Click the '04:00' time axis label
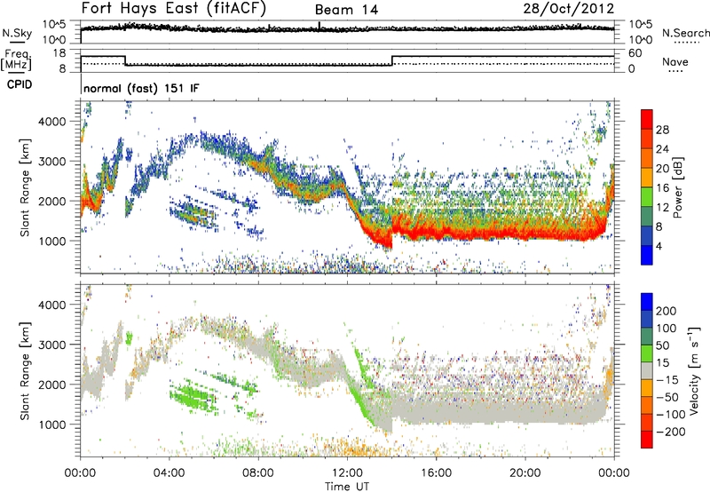 [170, 473]
